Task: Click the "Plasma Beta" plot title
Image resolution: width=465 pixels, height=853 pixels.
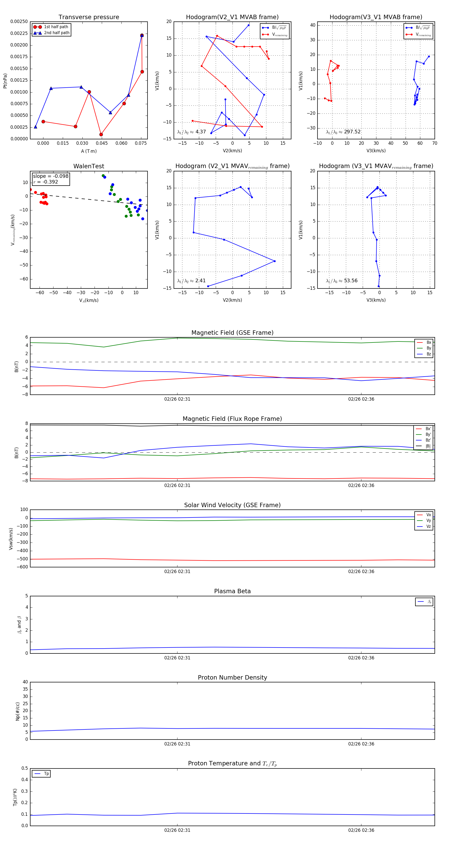Action: (232, 591)
